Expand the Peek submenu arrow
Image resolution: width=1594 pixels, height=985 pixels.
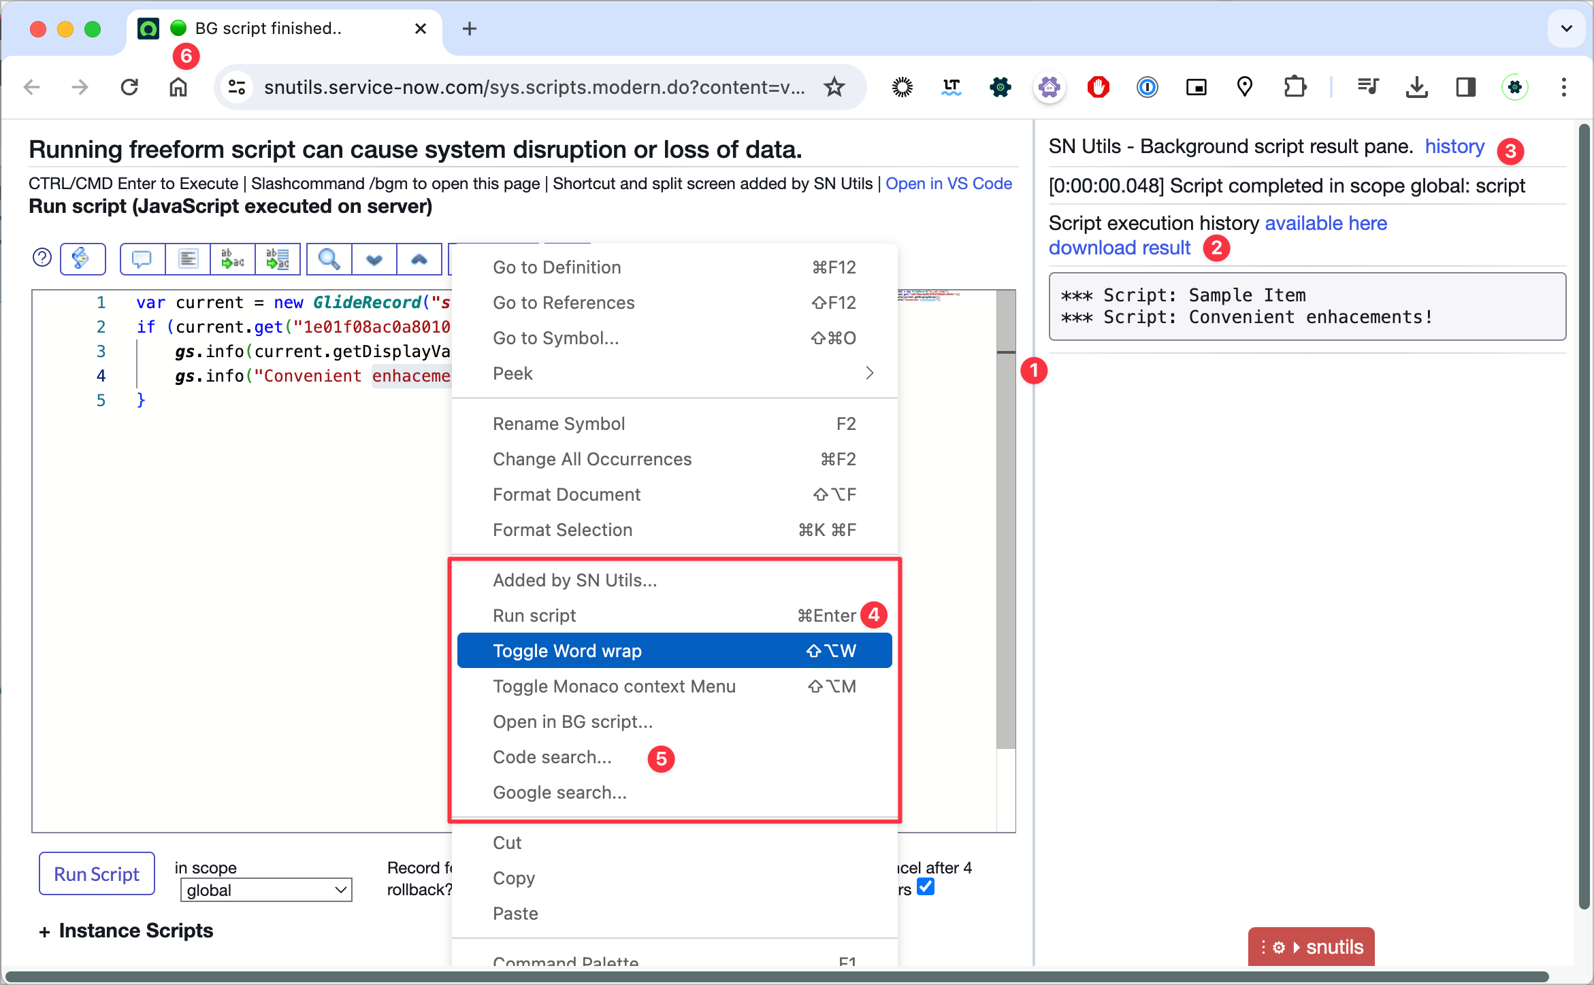click(869, 373)
